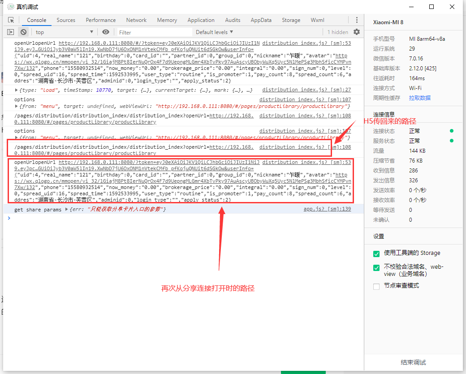Toggle the live expression eye icon
Screen dimensions: 466x374
[x=105, y=32]
